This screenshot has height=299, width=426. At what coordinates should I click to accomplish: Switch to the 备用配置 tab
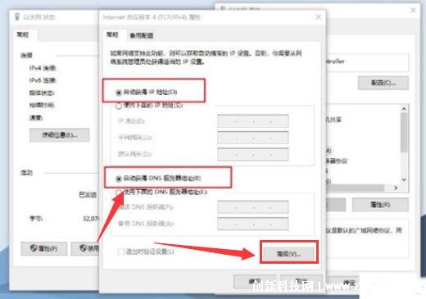pyautogui.click(x=141, y=35)
